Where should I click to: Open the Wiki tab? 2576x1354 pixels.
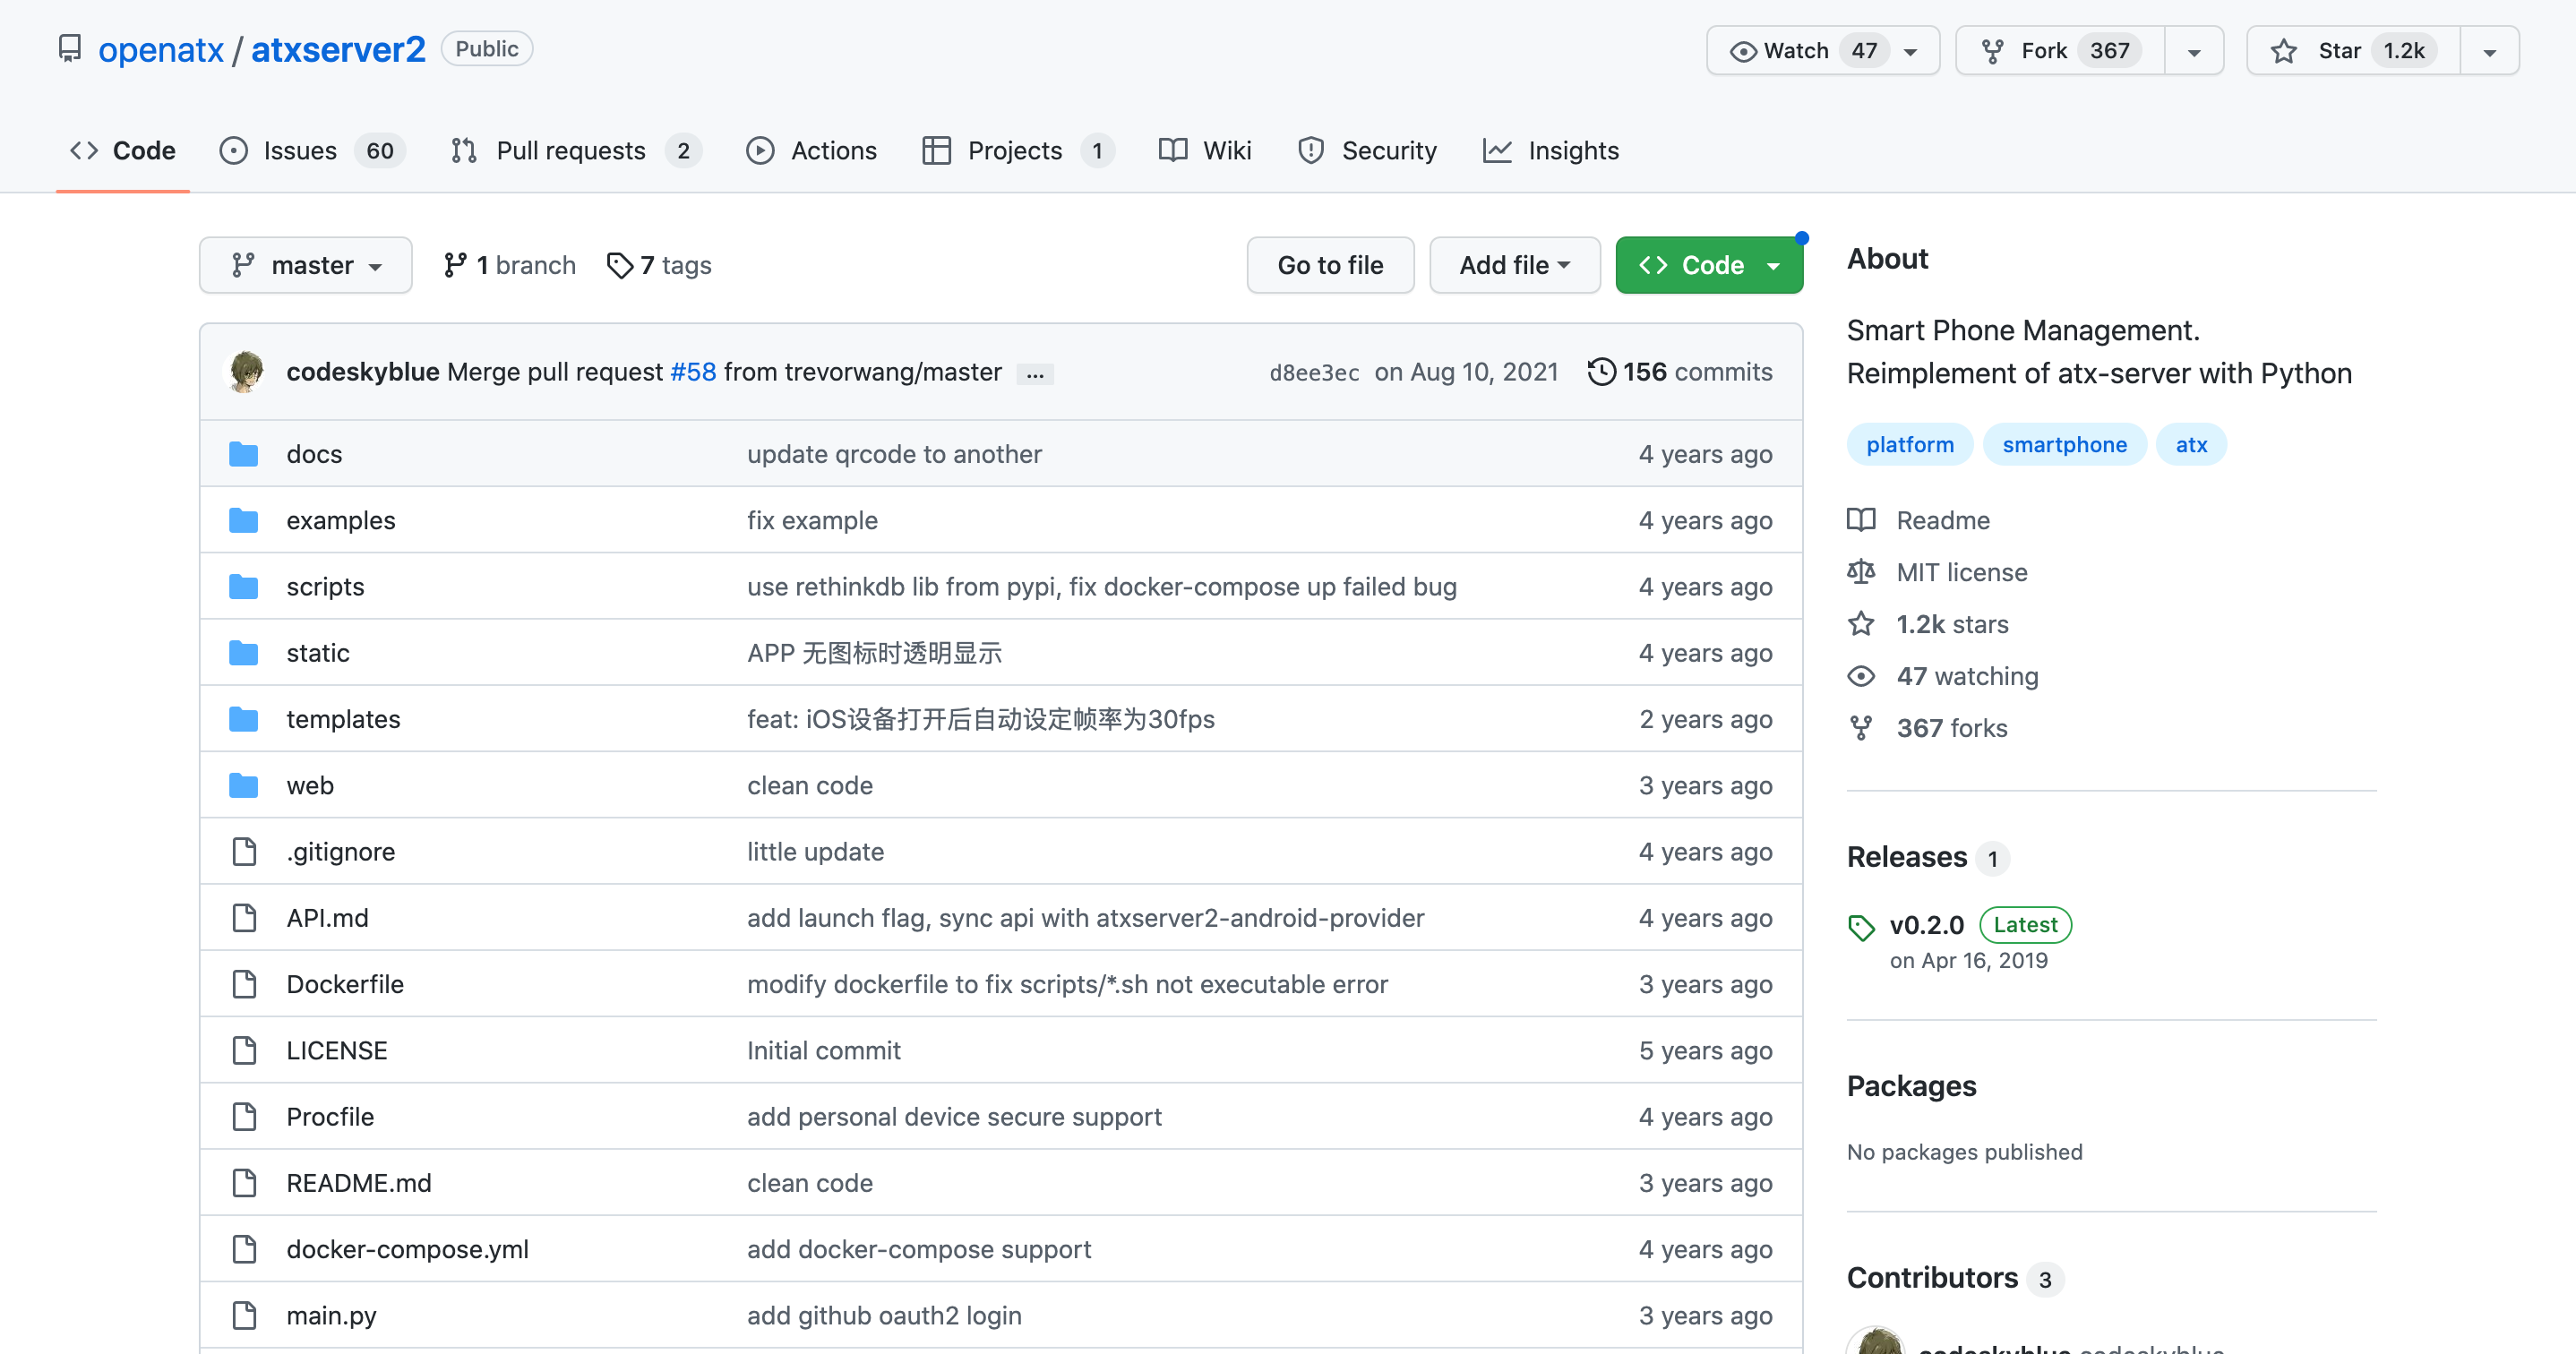pyautogui.click(x=1225, y=150)
